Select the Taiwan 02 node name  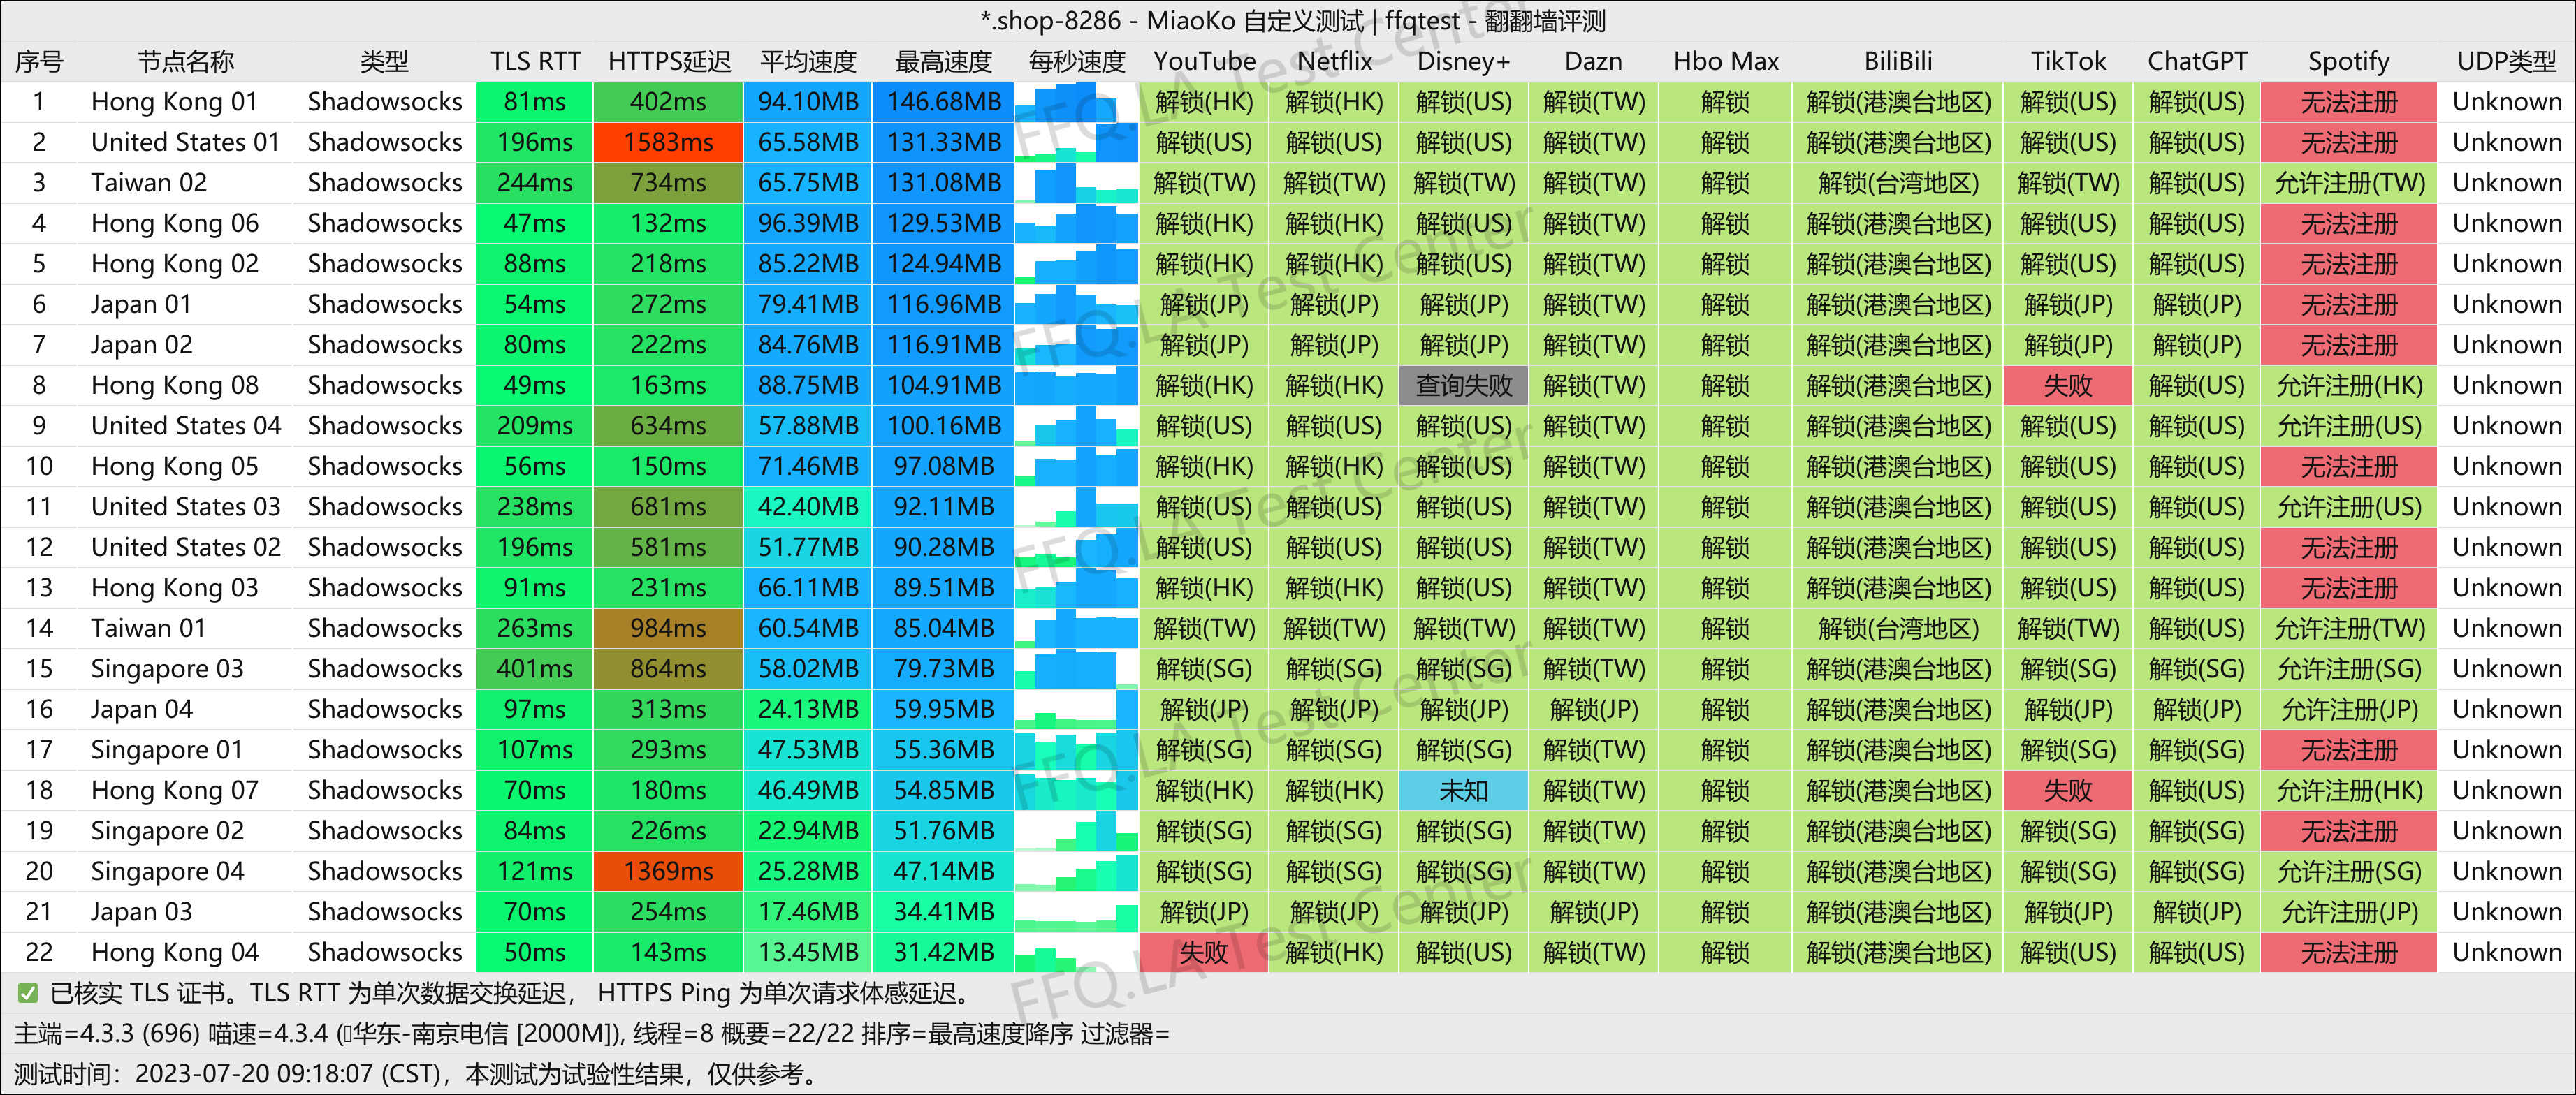(x=149, y=183)
